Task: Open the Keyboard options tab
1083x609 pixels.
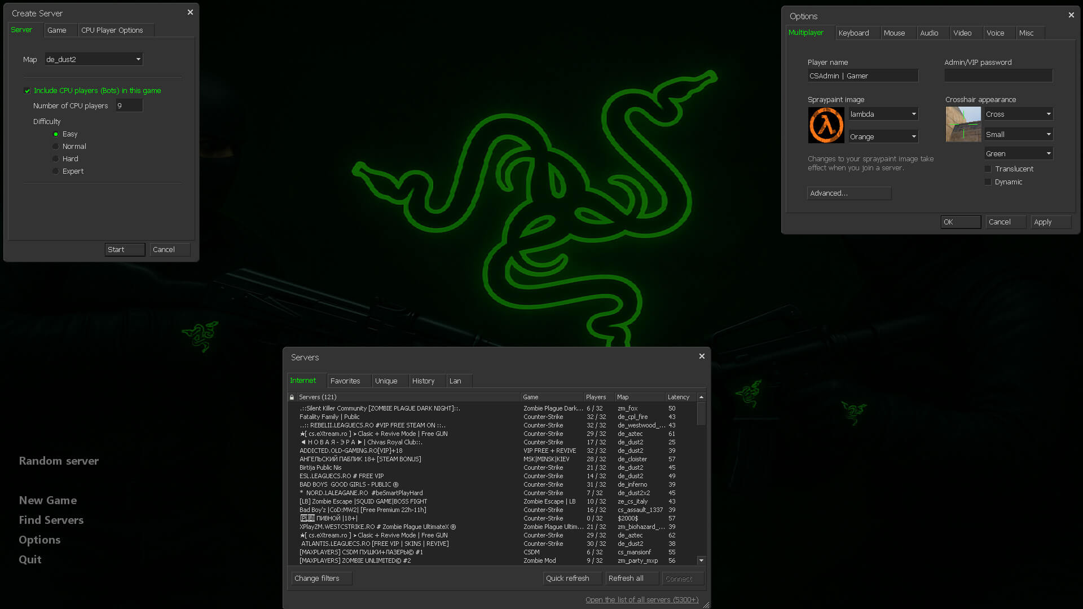Action: [x=853, y=33]
